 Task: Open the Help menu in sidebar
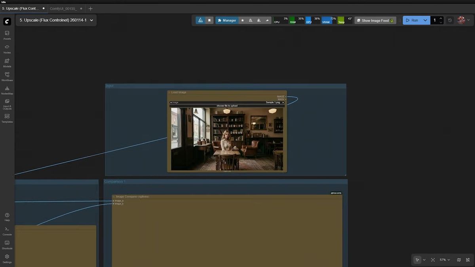[7, 217]
